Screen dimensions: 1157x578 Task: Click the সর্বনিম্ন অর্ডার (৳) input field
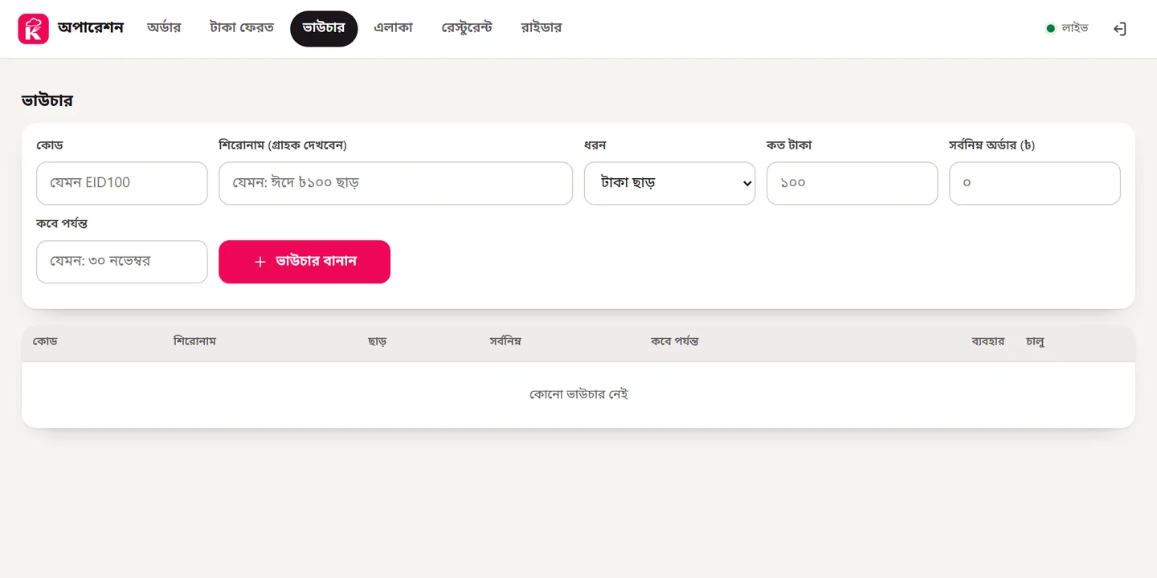[x=1034, y=183]
